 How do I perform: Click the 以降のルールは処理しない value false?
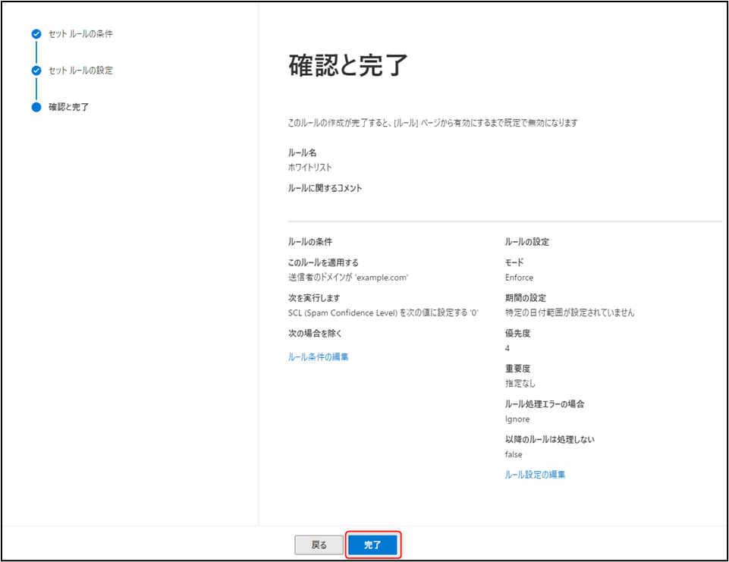click(514, 454)
